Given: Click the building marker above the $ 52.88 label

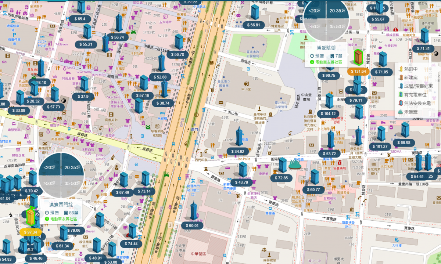Looking at the screenshot, I should coord(161,63).
